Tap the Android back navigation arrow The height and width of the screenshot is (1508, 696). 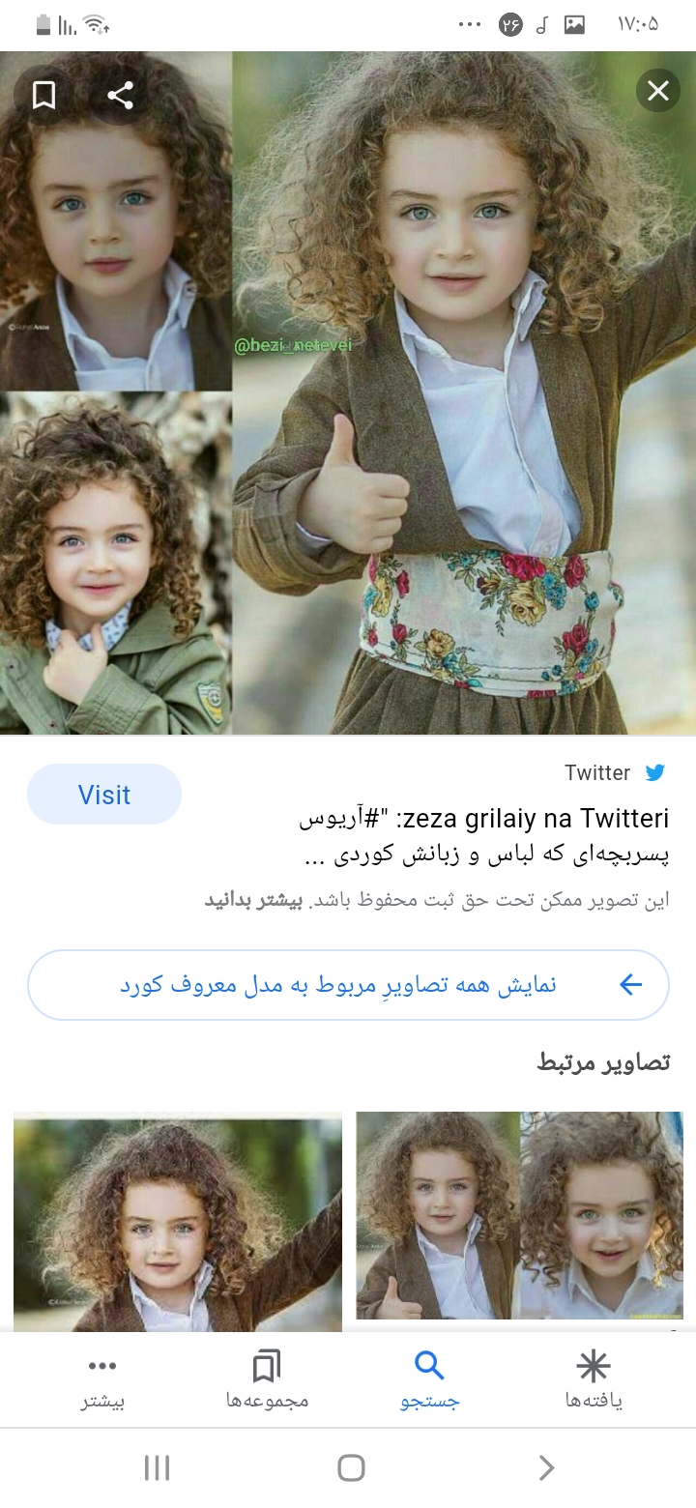[546, 1467]
